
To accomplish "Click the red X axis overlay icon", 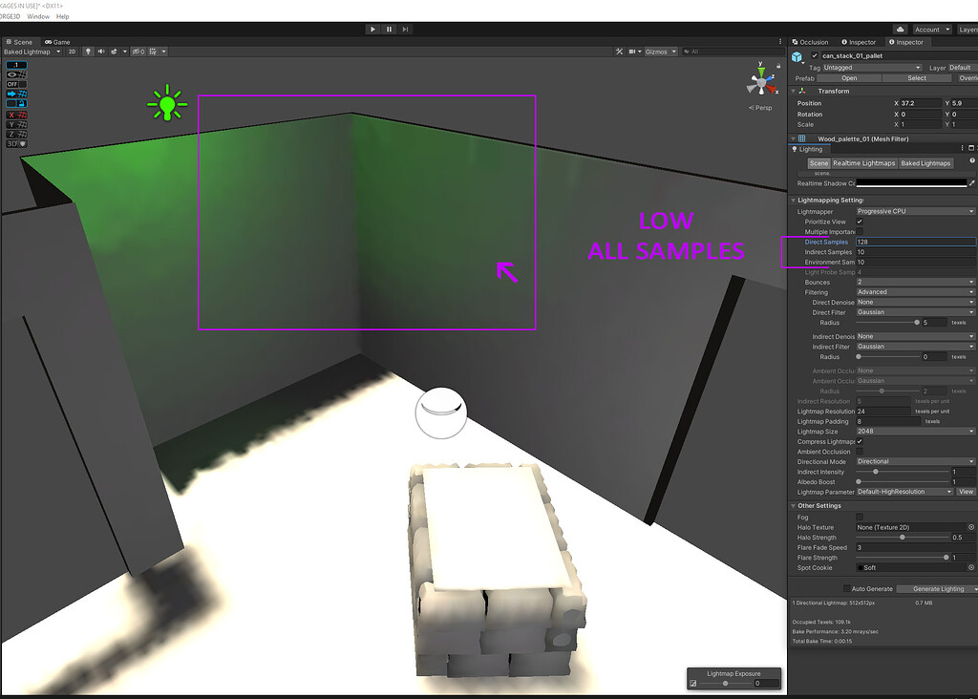I will (x=12, y=115).
